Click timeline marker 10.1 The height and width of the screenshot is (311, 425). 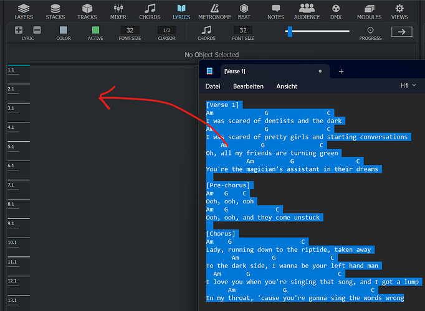[x=12, y=243]
